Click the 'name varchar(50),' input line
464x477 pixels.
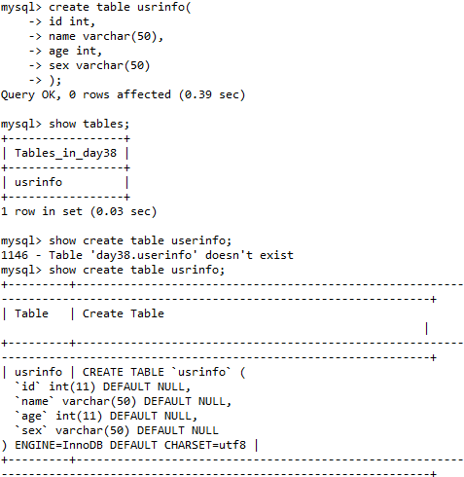pos(106,36)
